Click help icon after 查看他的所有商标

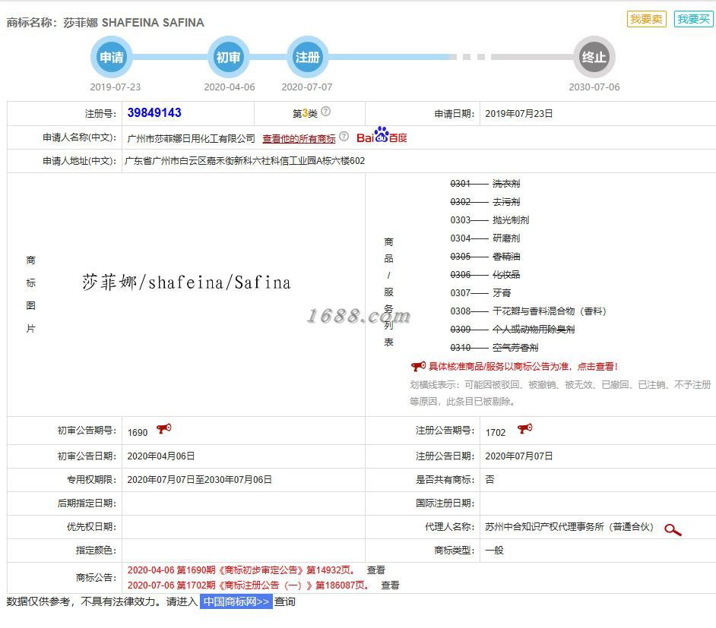click(x=344, y=137)
